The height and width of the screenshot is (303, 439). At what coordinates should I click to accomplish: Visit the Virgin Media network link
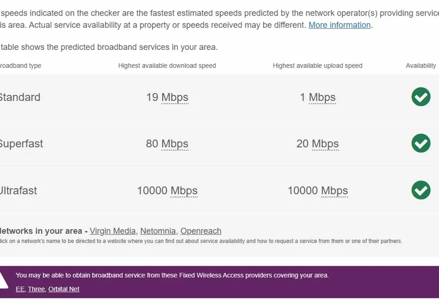pos(112,231)
